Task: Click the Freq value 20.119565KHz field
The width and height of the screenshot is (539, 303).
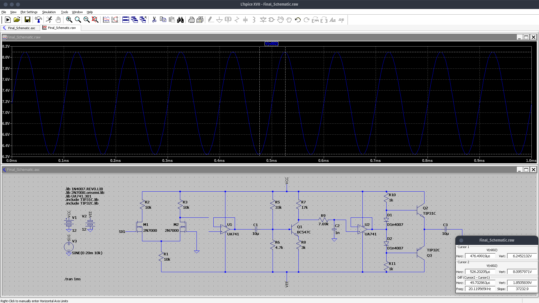Action: click(x=480, y=289)
